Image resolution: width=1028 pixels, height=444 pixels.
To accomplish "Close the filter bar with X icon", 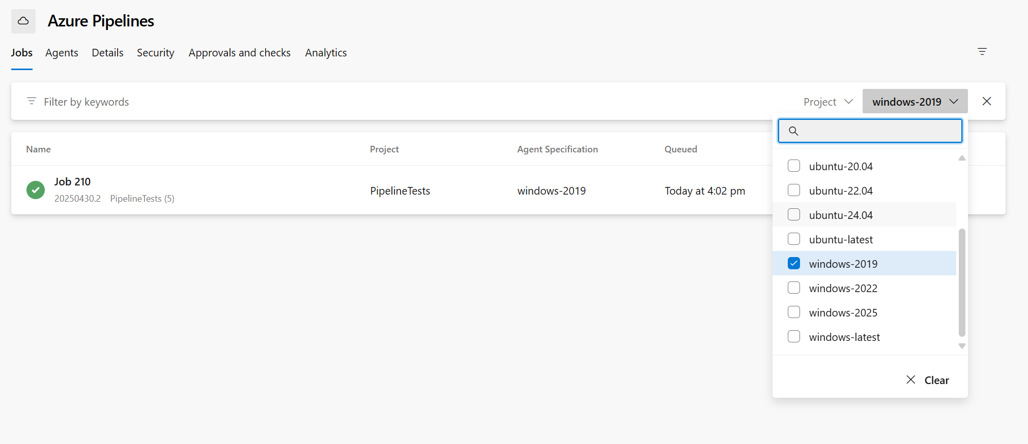I will click(x=987, y=101).
